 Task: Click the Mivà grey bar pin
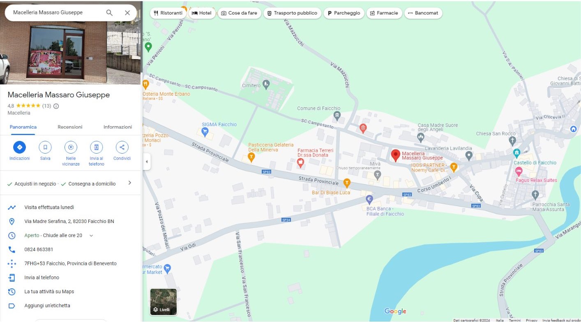click(x=378, y=175)
